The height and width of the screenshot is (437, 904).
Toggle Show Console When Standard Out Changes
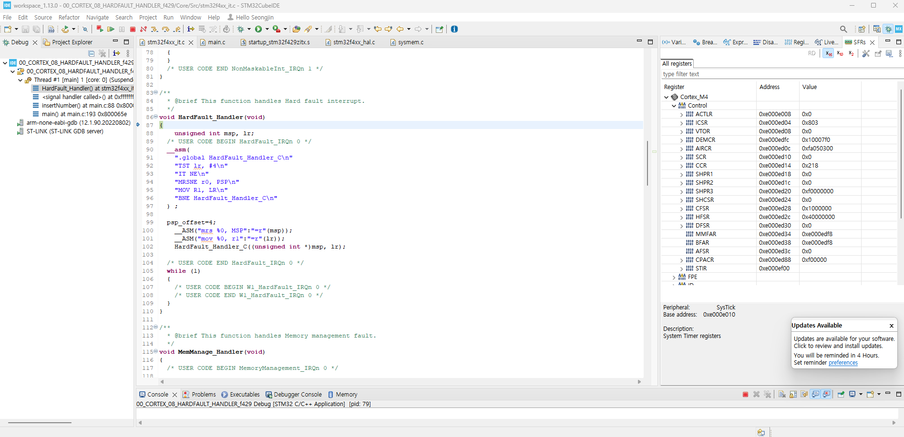pyautogui.click(x=816, y=394)
